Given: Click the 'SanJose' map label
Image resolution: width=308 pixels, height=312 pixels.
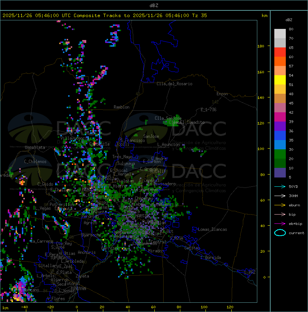Looking at the screenshot, I should [151, 136].
